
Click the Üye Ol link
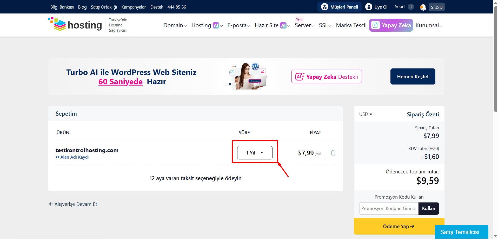pos(376,7)
